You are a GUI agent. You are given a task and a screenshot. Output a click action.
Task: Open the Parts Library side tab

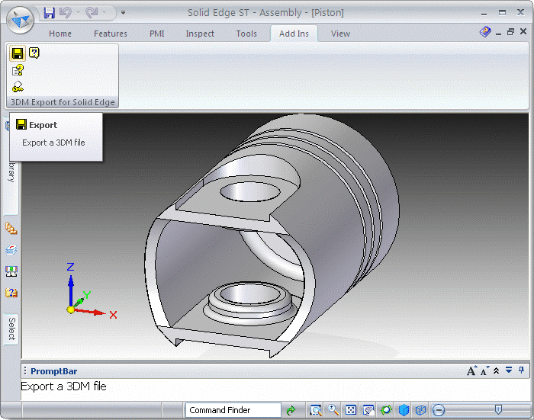11,167
